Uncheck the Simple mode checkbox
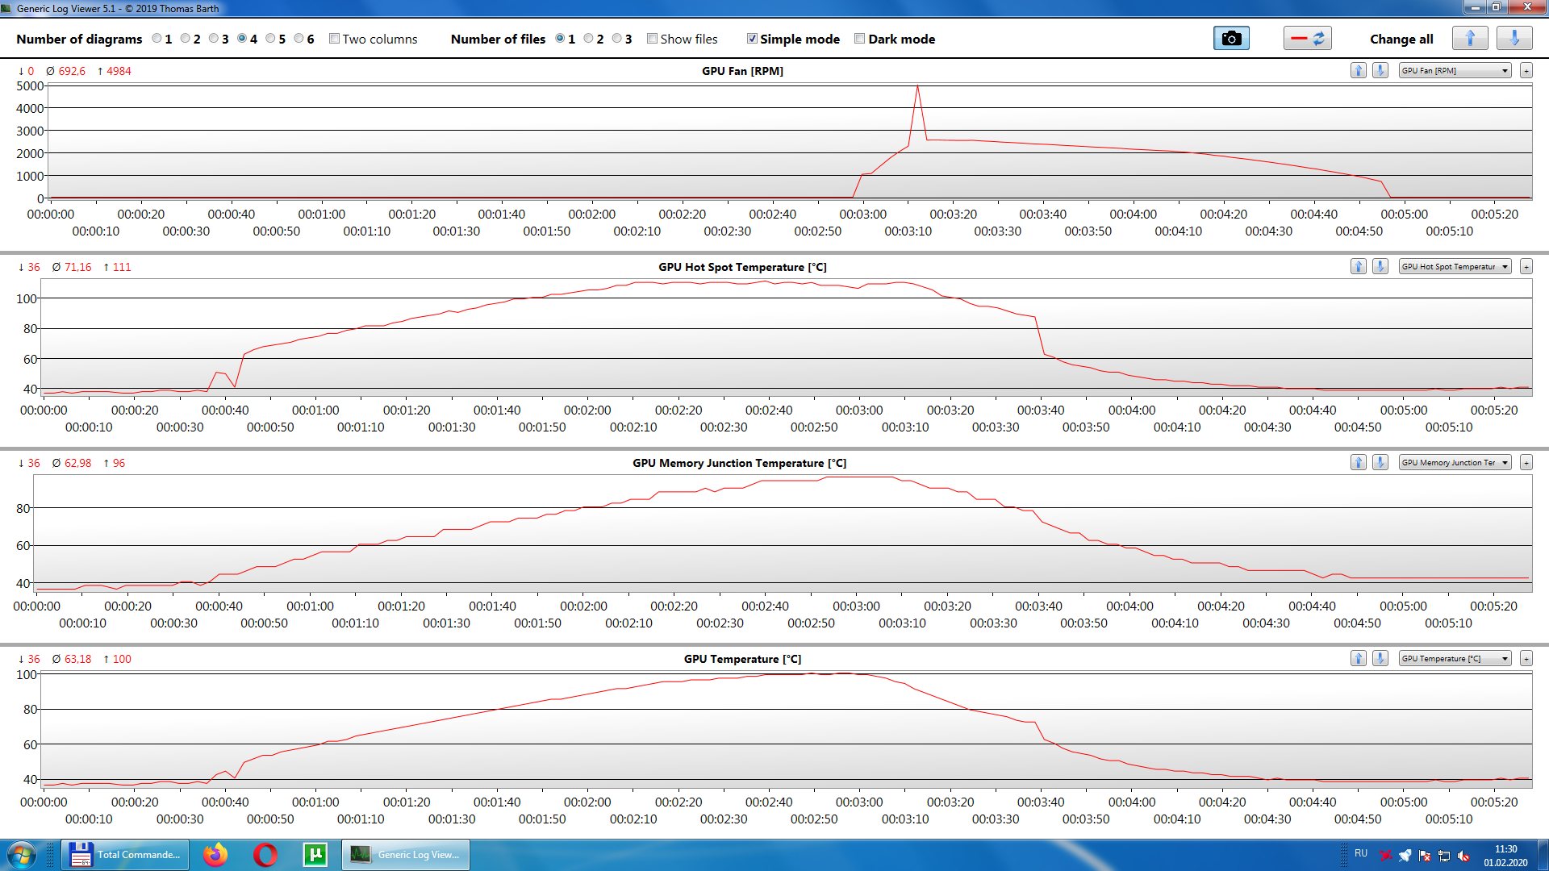Screen dimensions: 1549x871 click(752, 39)
